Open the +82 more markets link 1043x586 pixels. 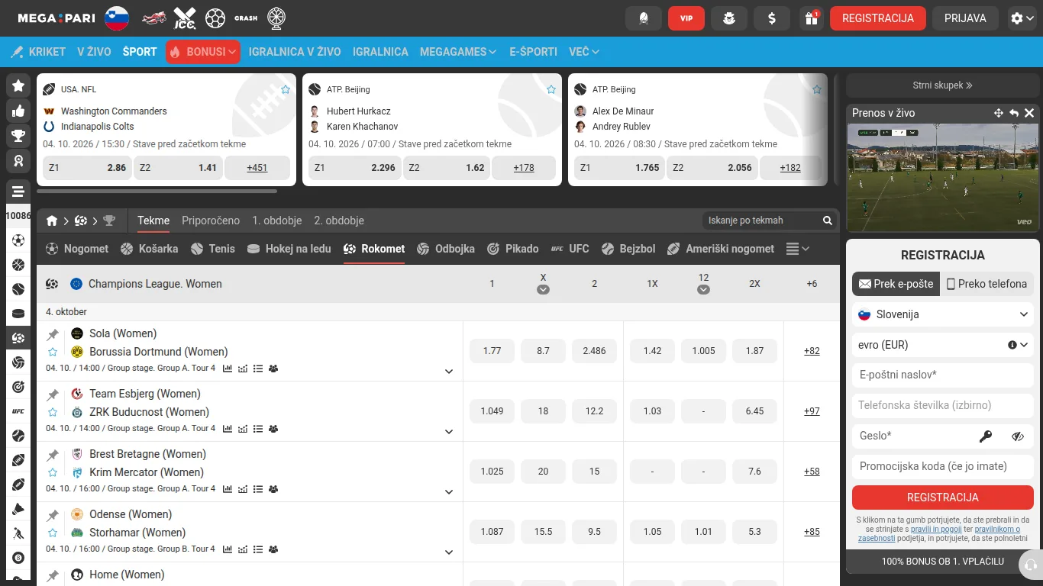click(x=812, y=351)
